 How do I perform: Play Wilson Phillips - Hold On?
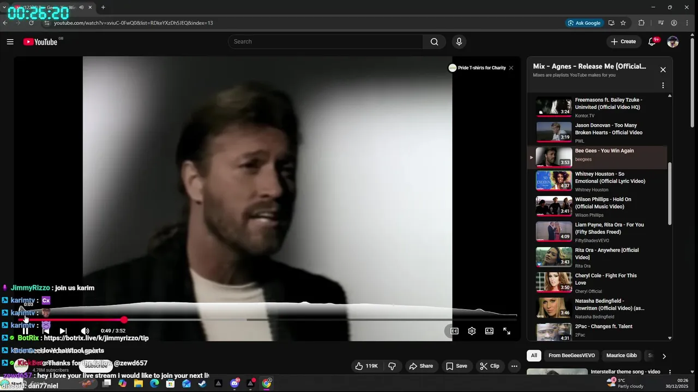click(x=598, y=207)
